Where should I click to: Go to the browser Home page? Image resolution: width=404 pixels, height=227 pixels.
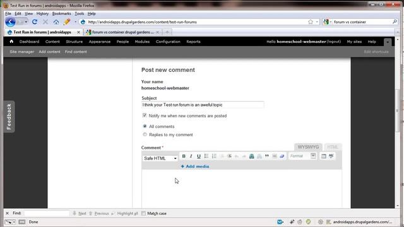pyautogui.click(x=56, y=22)
